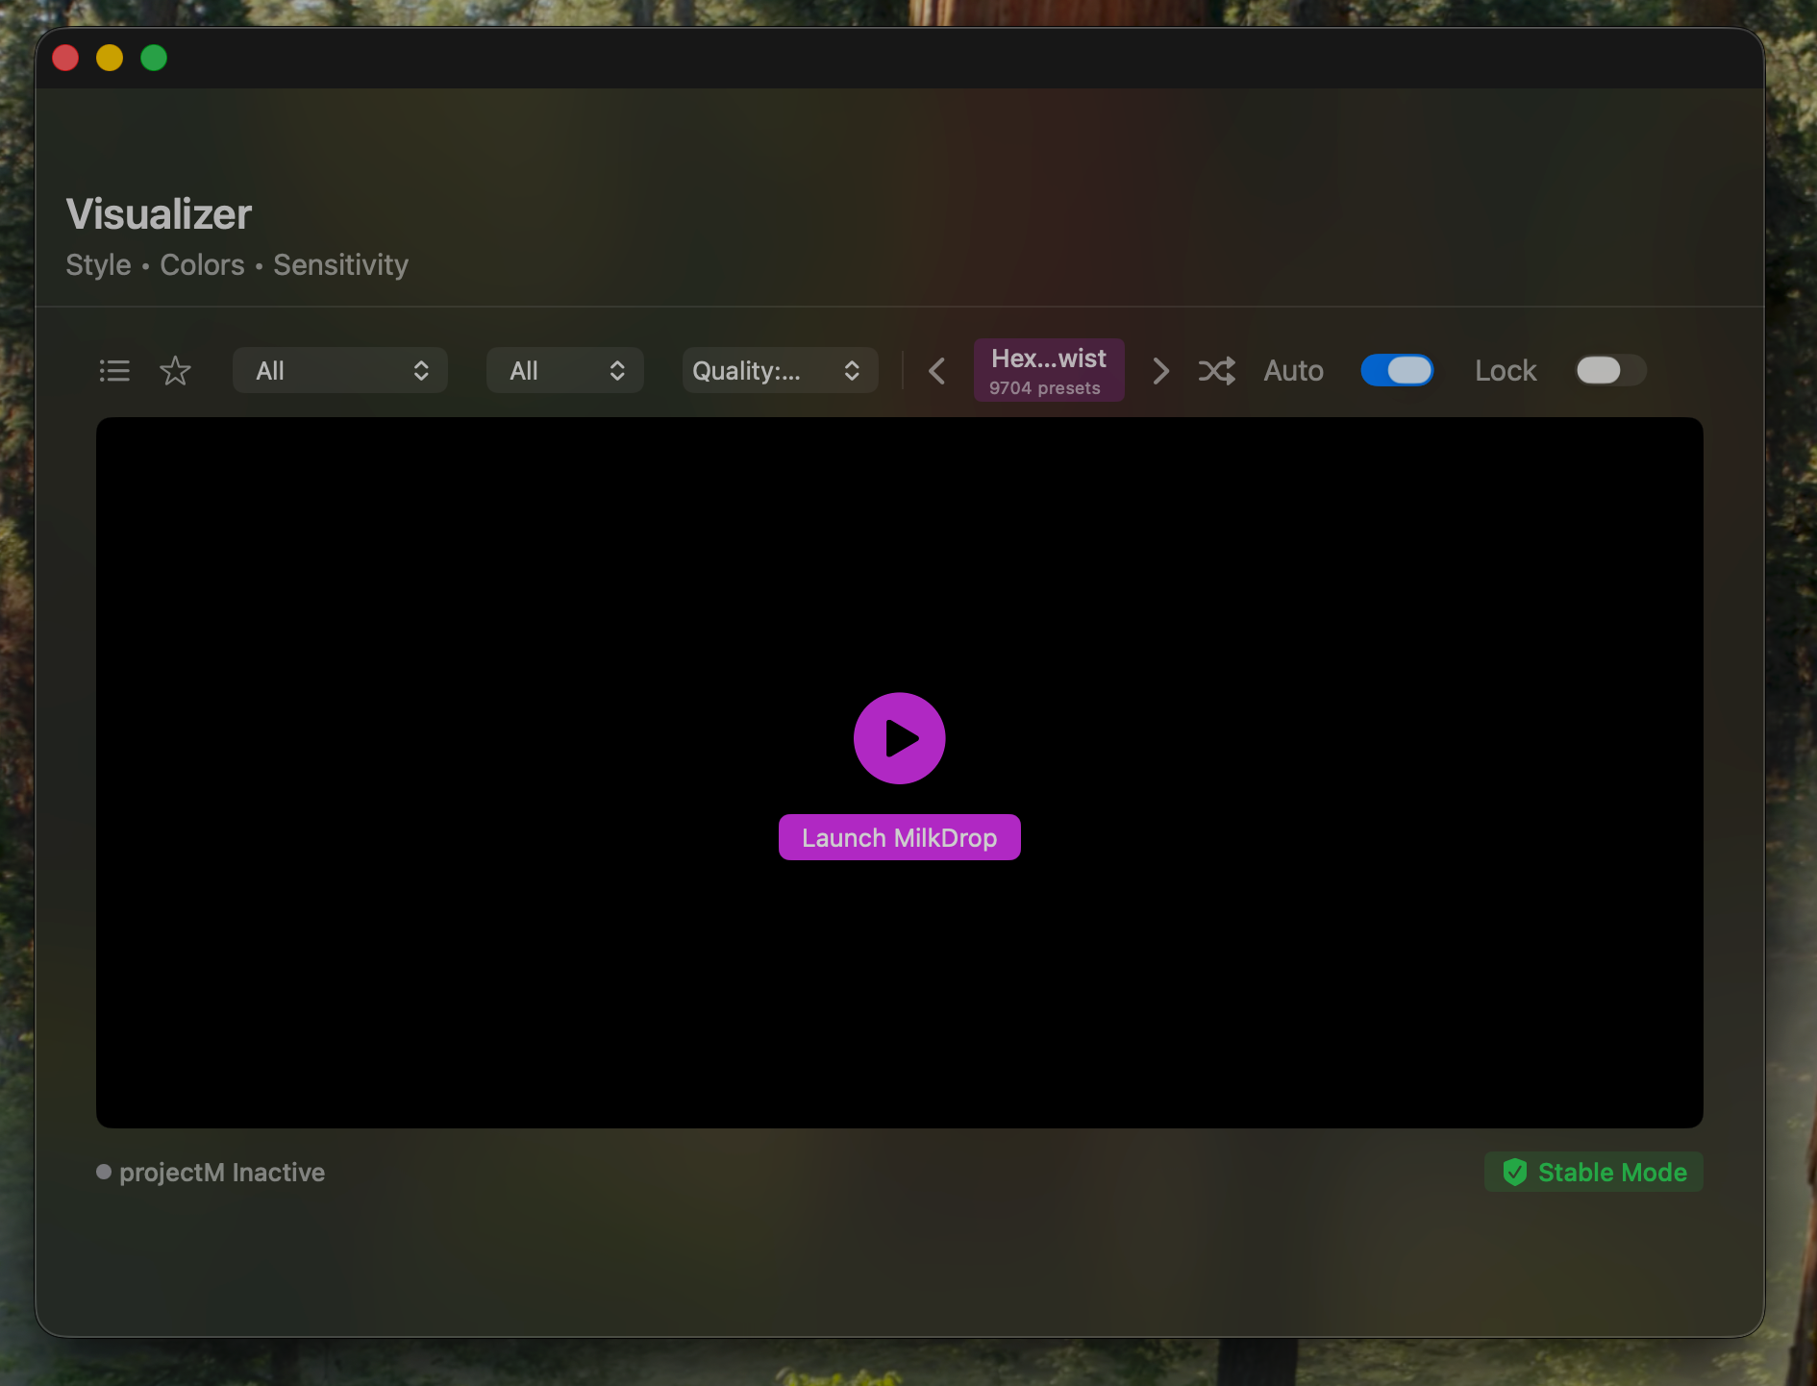Screen dimensions: 1817x1386
Task: Click Launch MilkDrop button
Action: (x=900, y=837)
